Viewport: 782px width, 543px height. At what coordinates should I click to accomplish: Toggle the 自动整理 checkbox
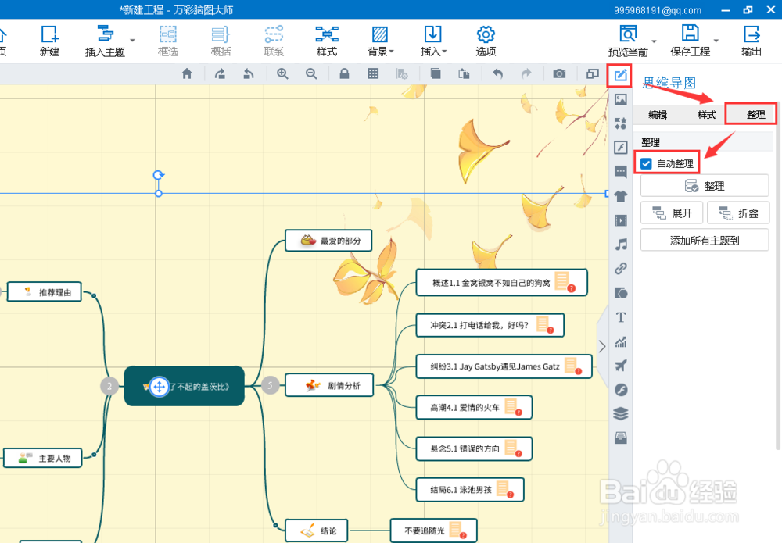pos(646,163)
